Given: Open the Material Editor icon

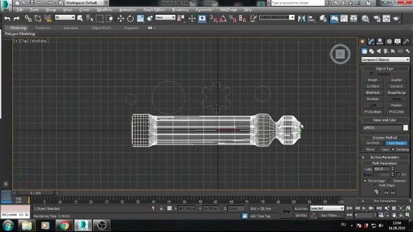Looking at the screenshot, I should point(365,19).
